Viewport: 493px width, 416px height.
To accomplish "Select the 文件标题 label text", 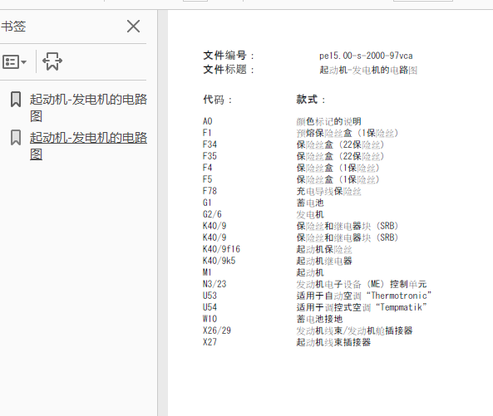I will pos(229,70).
